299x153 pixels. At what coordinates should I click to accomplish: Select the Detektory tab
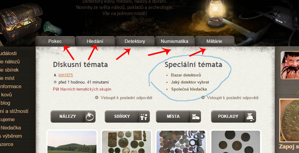pyautogui.click(x=135, y=41)
